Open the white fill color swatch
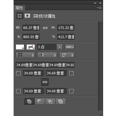Viewport: 117px width, 116px height. click(20, 47)
